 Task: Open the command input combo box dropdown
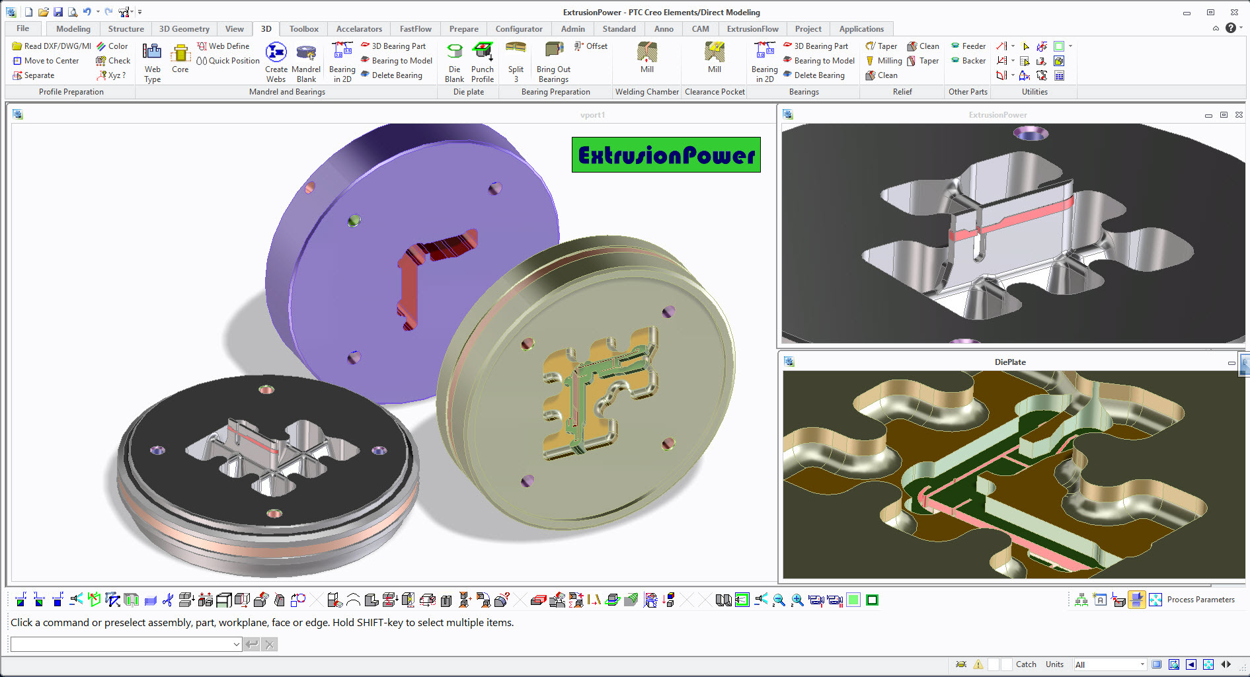[x=237, y=644]
